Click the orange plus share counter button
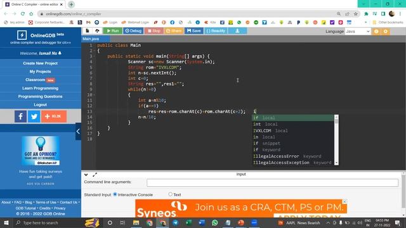406x228 pixels. (x=54, y=117)
